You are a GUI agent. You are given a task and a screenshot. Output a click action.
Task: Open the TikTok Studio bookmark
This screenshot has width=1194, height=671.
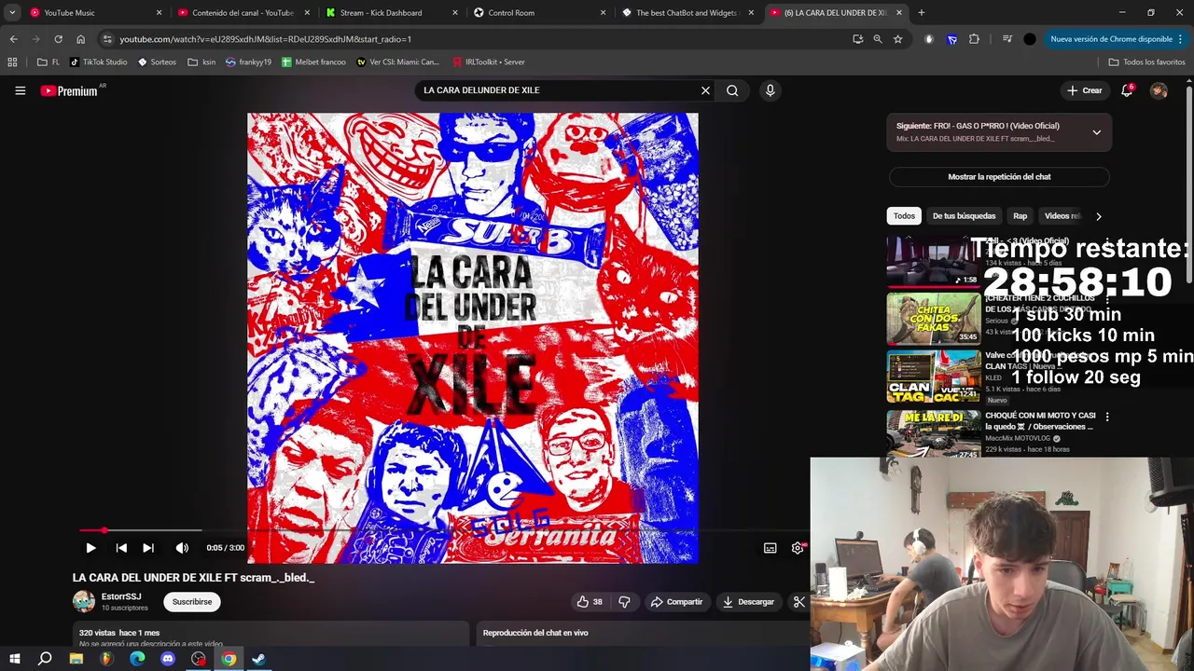(99, 62)
